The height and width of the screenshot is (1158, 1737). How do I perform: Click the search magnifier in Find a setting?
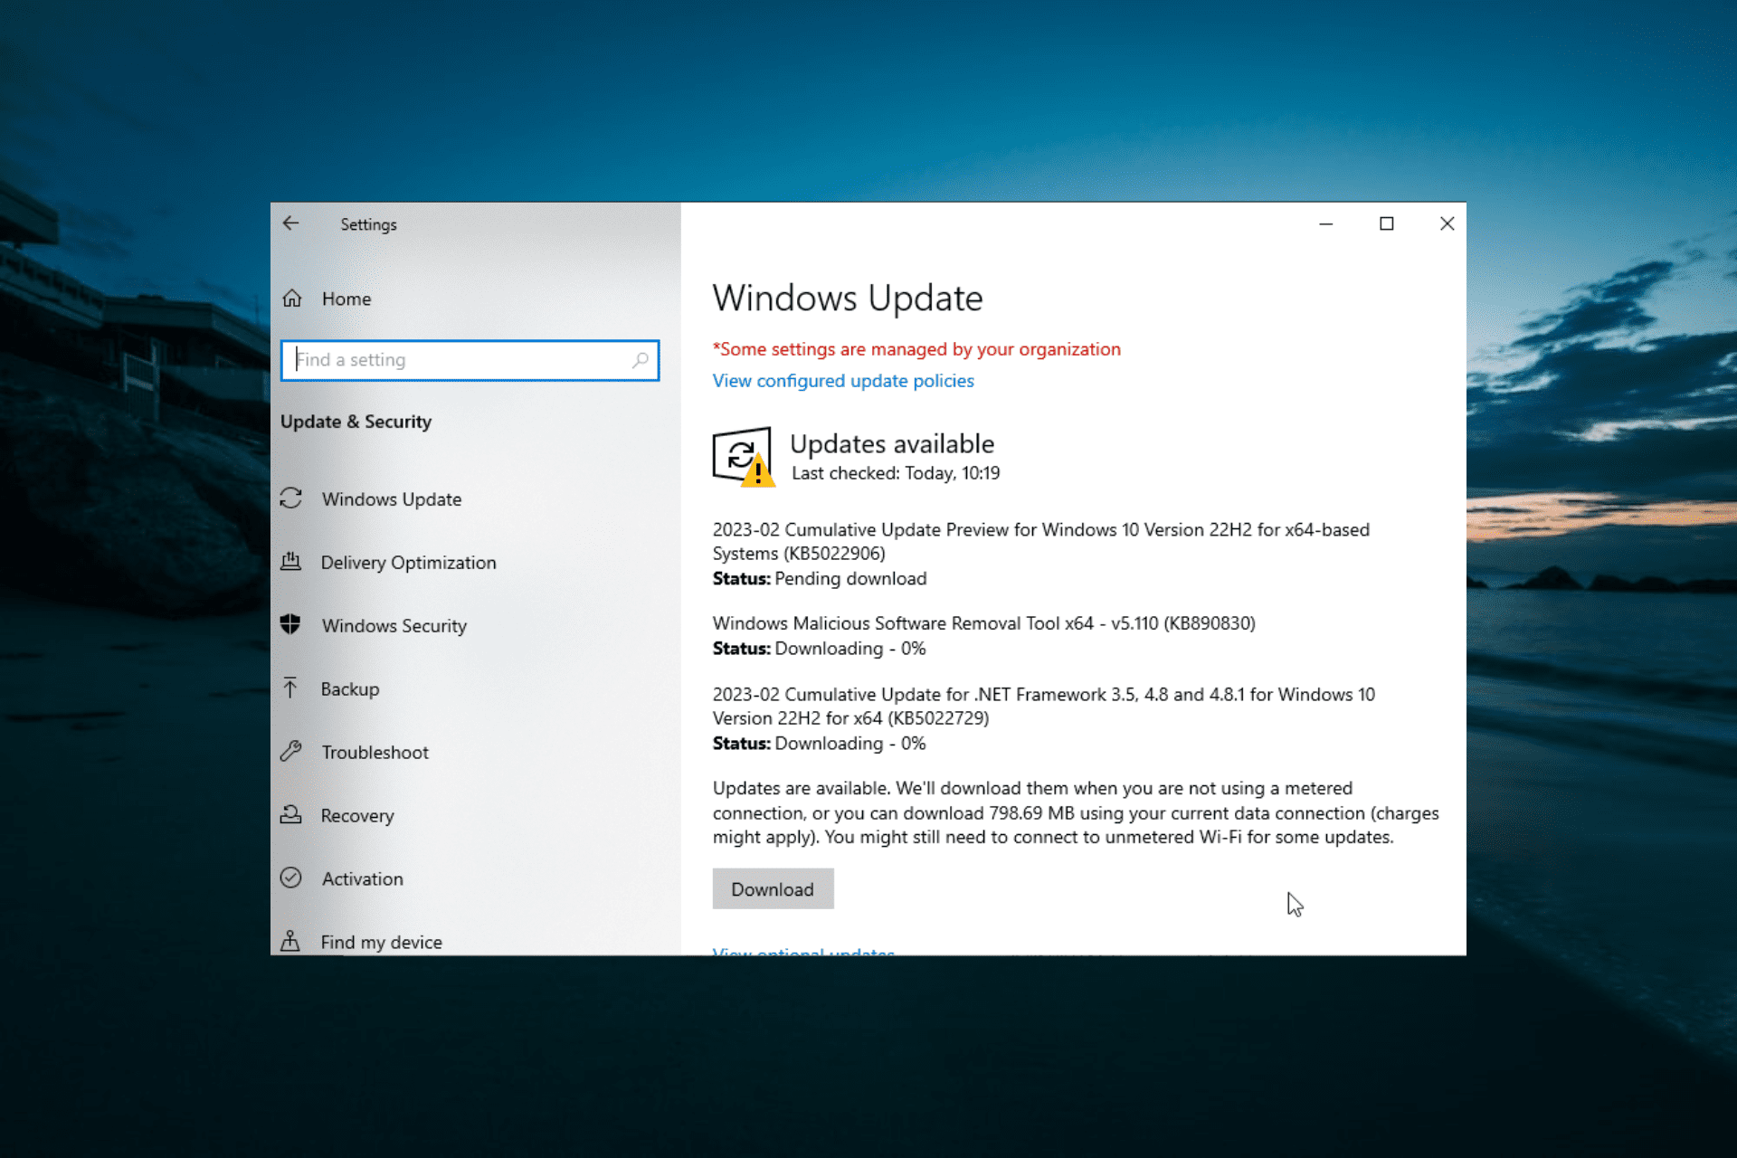pyautogui.click(x=640, y=360)
